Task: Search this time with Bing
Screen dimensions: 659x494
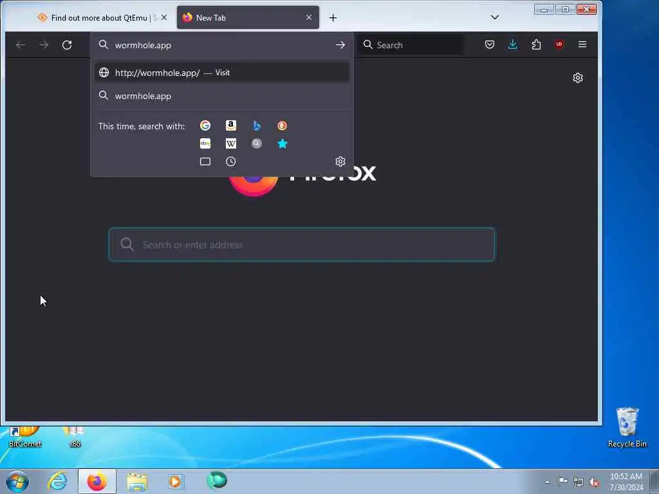Action: [257, 125]
